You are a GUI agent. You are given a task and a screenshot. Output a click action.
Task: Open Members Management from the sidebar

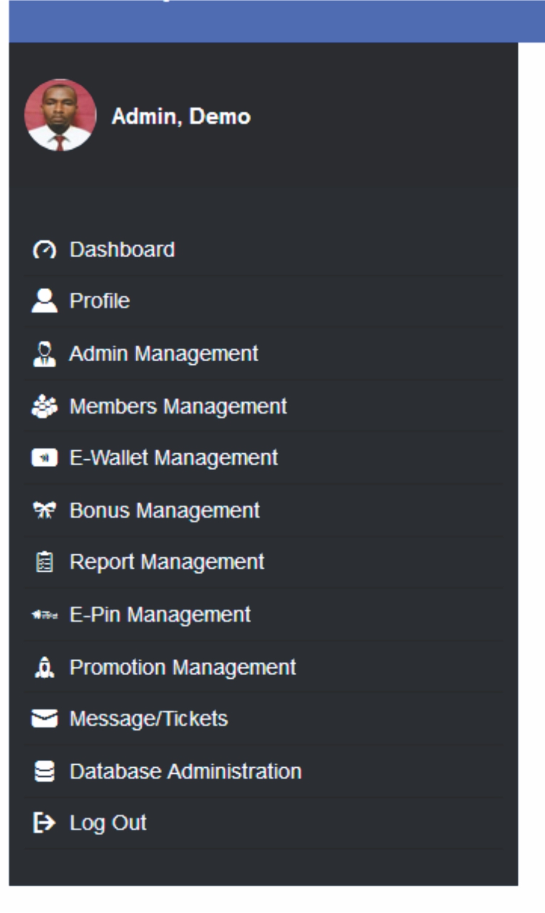[178, 407]
